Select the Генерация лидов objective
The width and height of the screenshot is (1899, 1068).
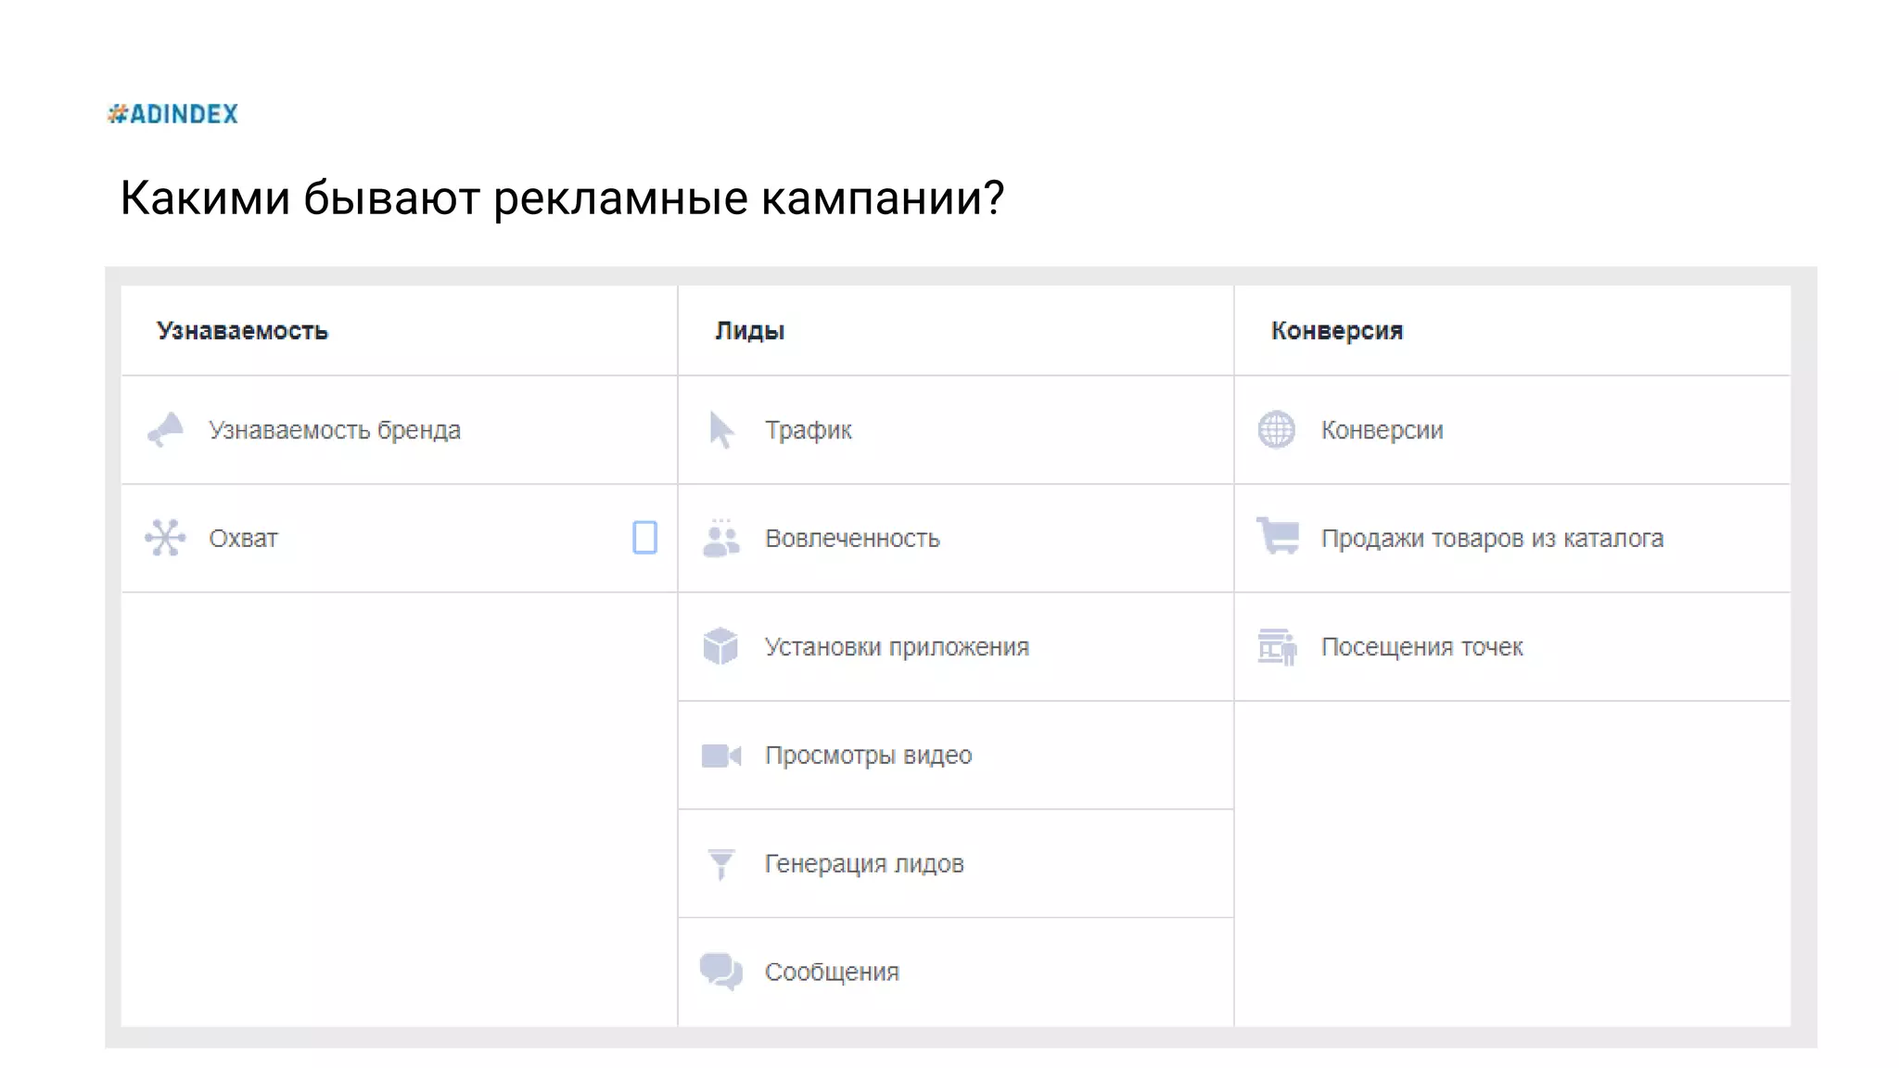coord(956,864)
